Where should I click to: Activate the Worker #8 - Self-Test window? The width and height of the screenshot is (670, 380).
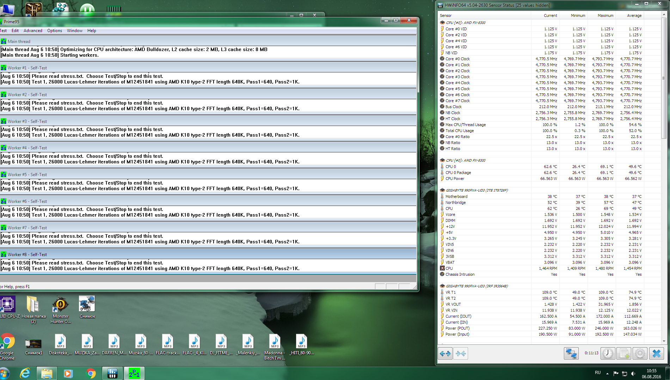tap(208, 255)
